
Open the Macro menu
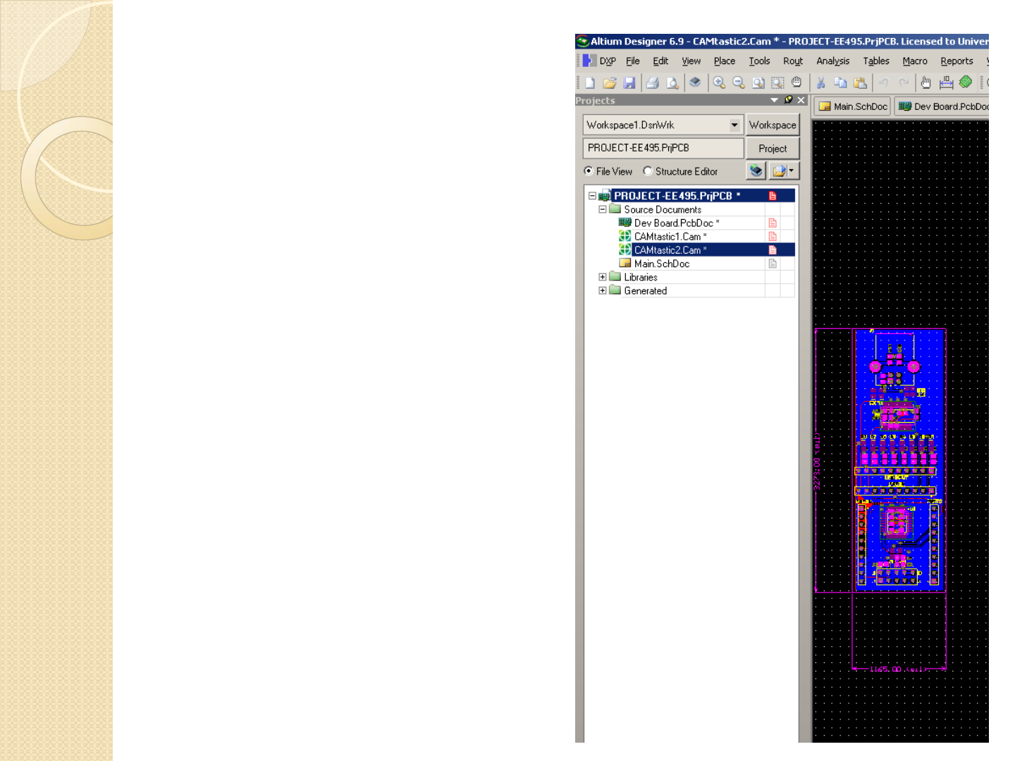[915, 61]
